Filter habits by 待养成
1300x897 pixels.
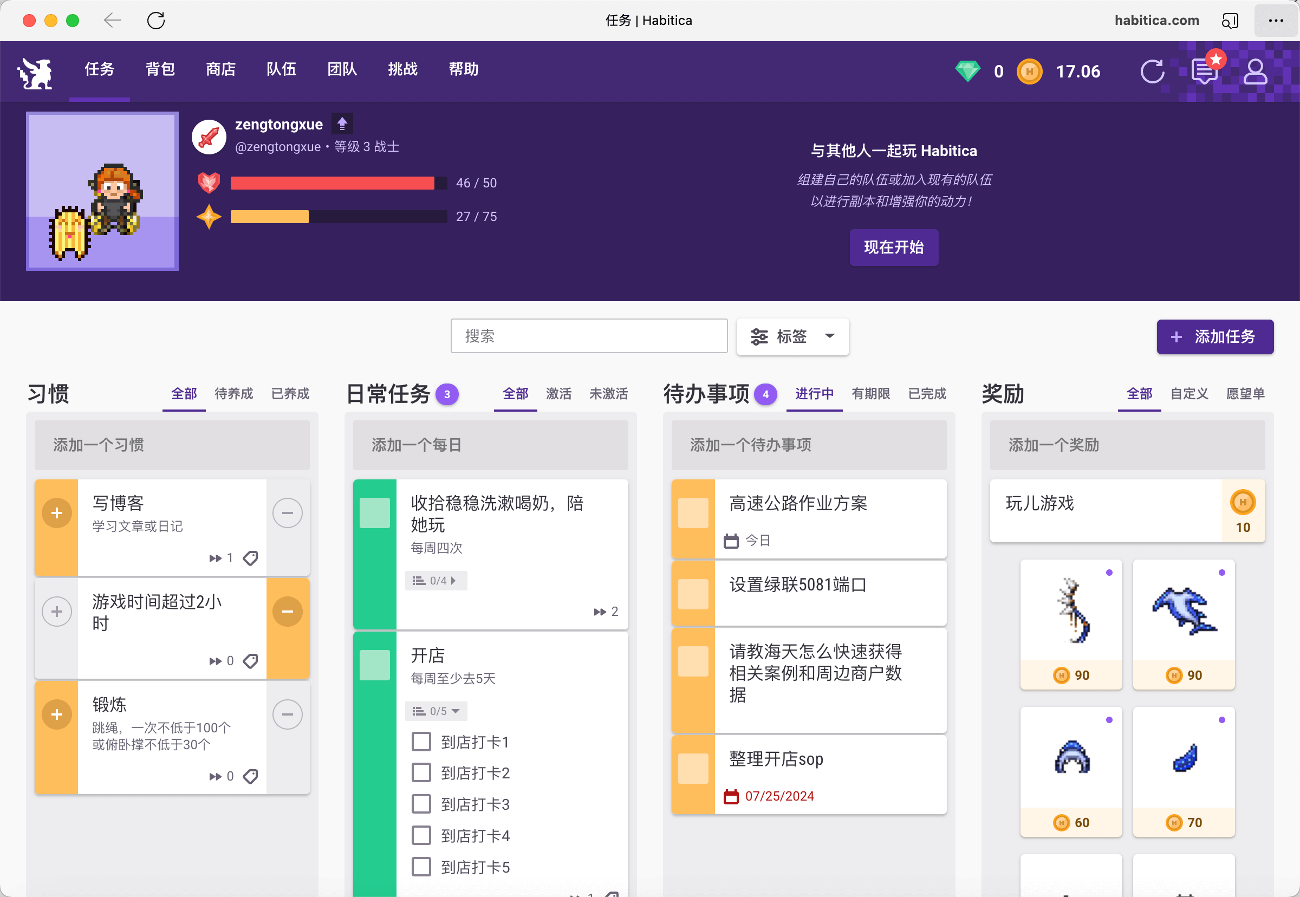pos(234,393)
